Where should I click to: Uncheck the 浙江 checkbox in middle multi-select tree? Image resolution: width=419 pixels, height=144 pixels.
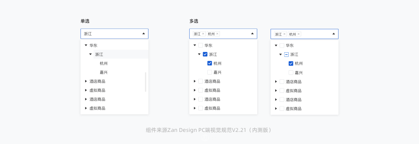(205, 54)
